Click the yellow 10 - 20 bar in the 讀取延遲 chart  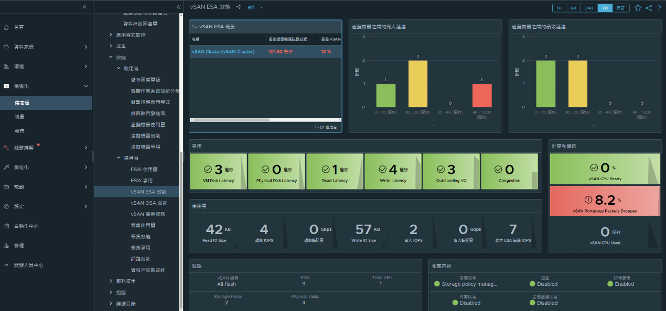click(578, 84)
